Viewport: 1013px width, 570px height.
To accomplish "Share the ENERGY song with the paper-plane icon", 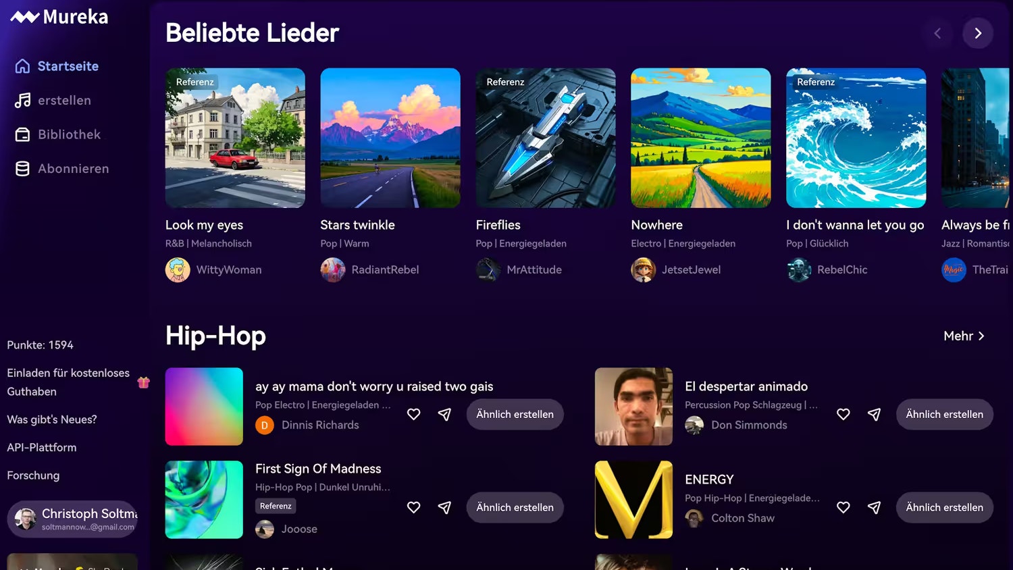I will click(x=874, y=507).
